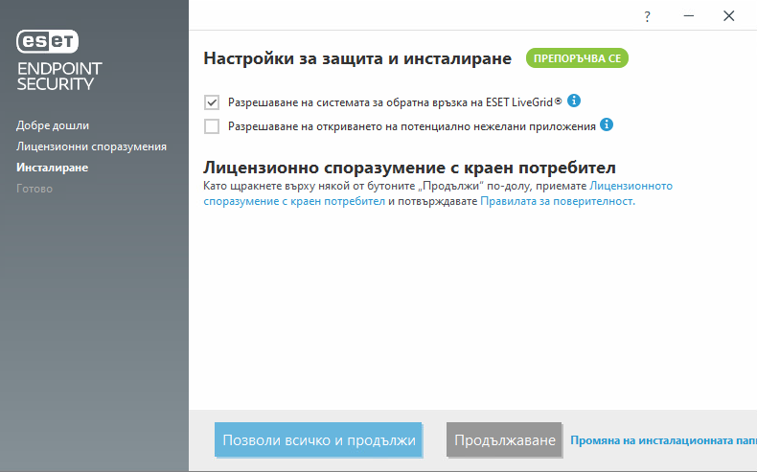
Task: Click the 'Настройки за защита и инсталиране' heading
Action: point(357,59)
